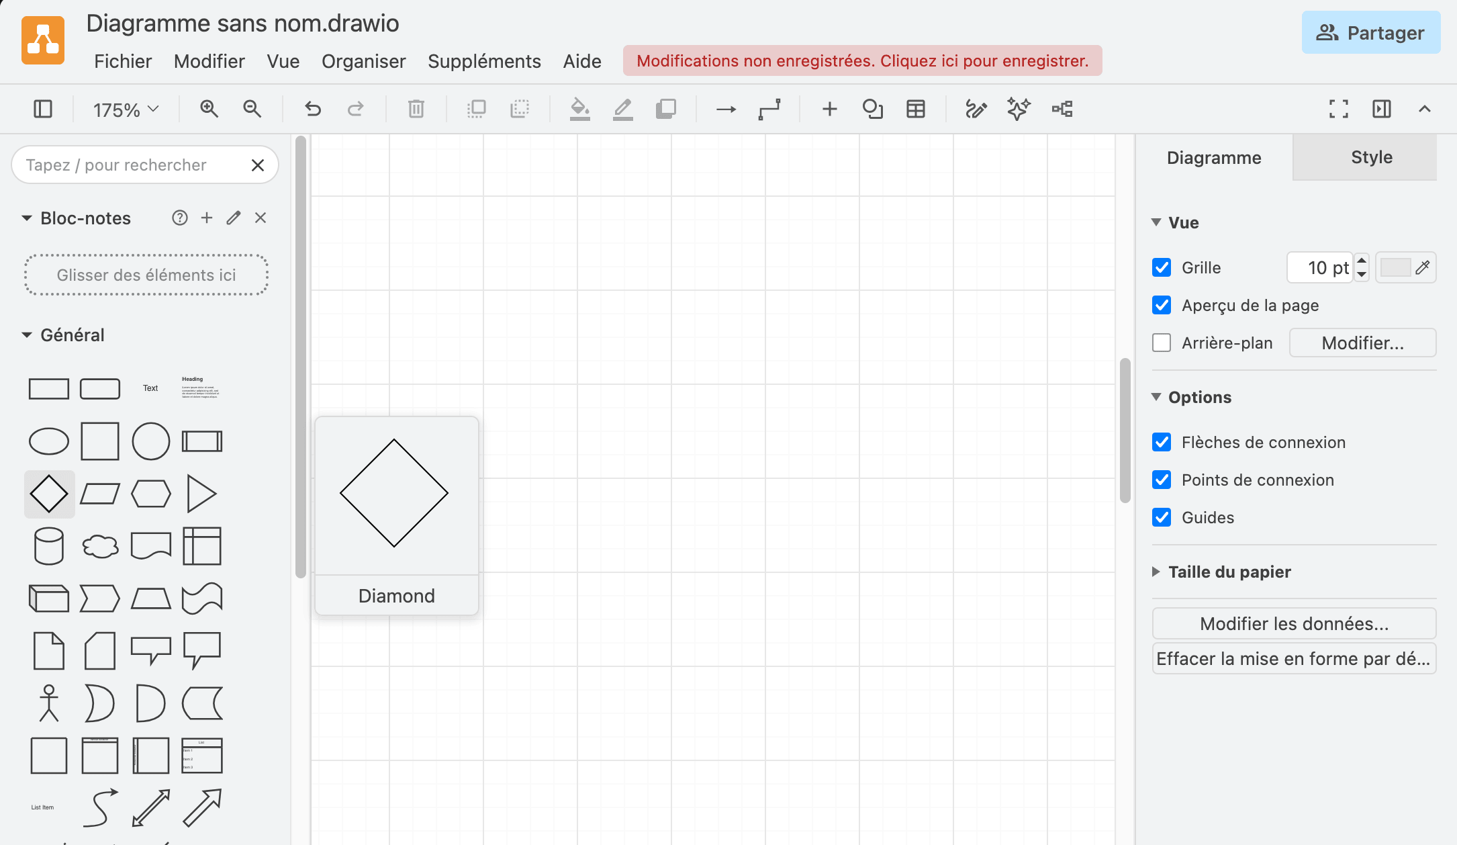Insert a table from the toolbar
Screen dimensions: 1457x845
pyautogui.click(x=916, y=109)
